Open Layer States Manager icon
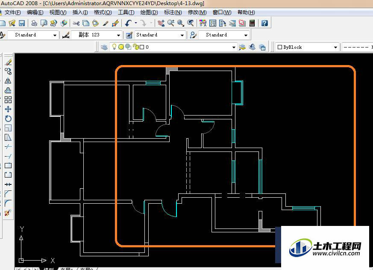This screenshot has width=373, height=270. 262,47
